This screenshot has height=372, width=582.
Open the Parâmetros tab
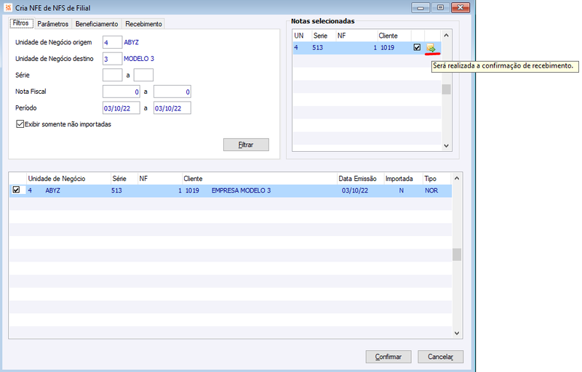[x=53, y=24]
